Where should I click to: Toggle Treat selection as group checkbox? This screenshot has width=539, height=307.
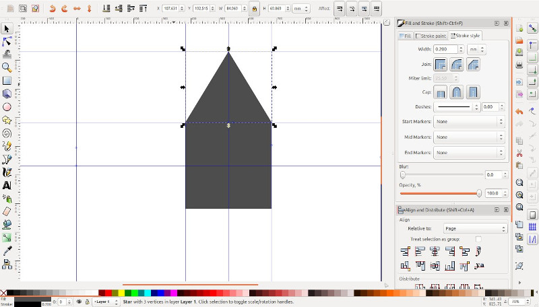pyautogui.click(x=478, y=239)
